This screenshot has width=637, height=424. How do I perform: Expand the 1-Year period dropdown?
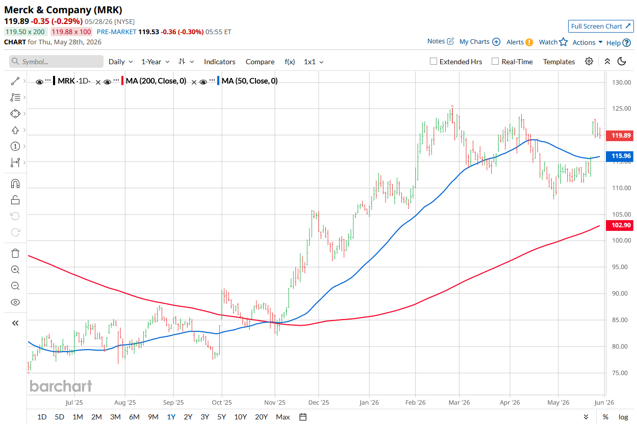156,62
